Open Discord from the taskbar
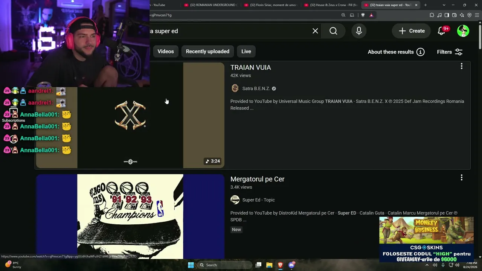The width and height of the screenshot is (482, 271). [x=291, y=265]
